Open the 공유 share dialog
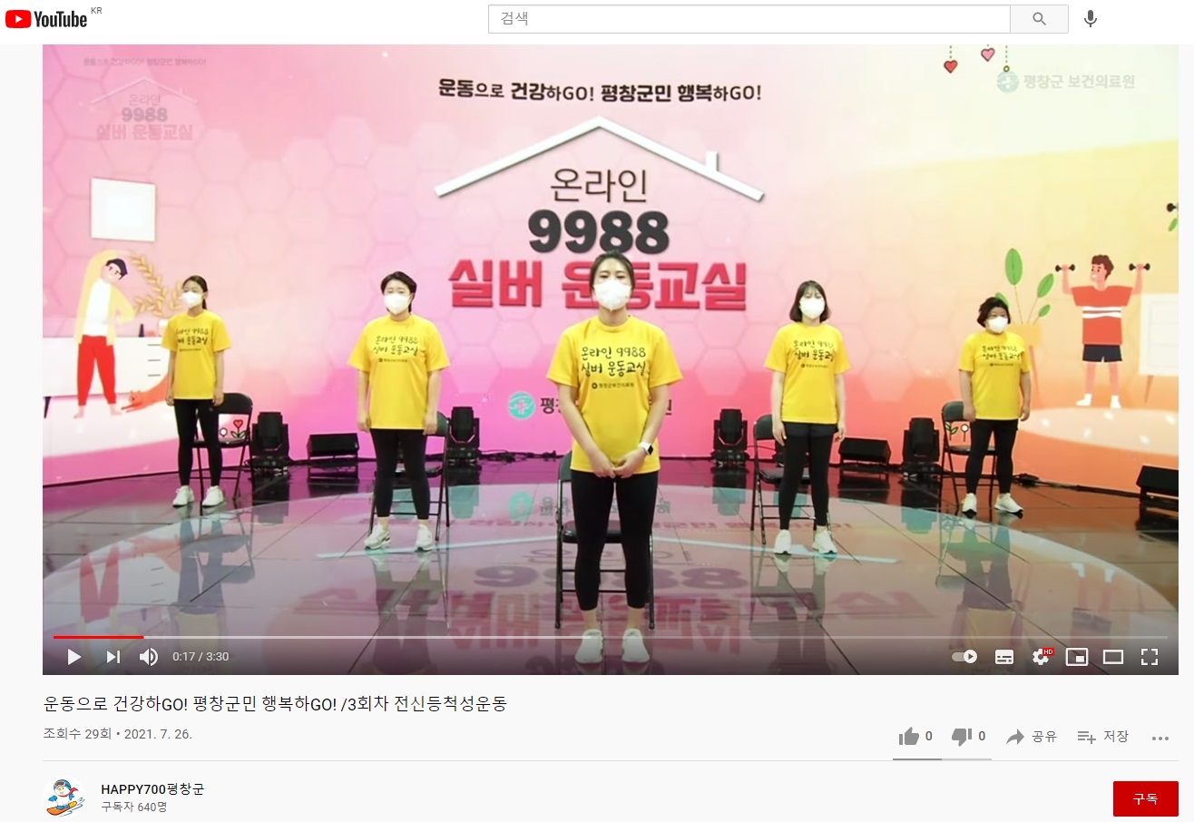The image size is (1194, 822). tap(1032, 737)
